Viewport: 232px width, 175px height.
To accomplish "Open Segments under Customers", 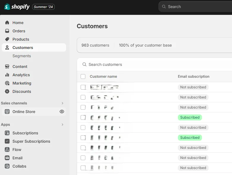I will 21,56.
